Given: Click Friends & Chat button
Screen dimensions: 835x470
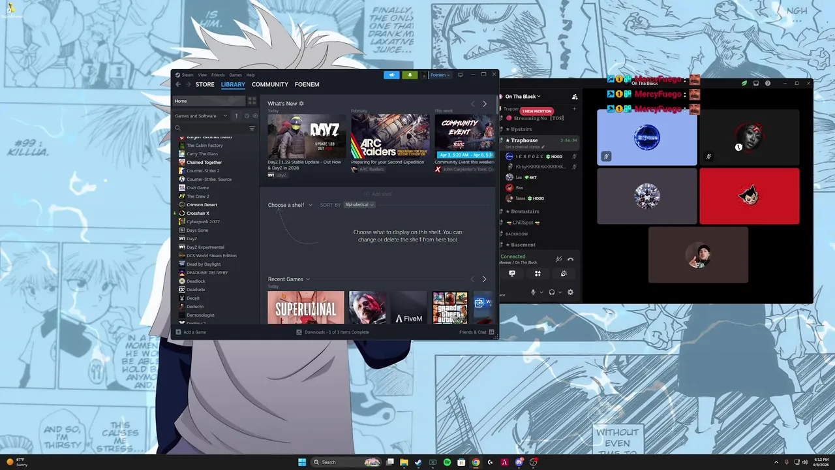Looking at the screenshot, I should tap(476, 332).
